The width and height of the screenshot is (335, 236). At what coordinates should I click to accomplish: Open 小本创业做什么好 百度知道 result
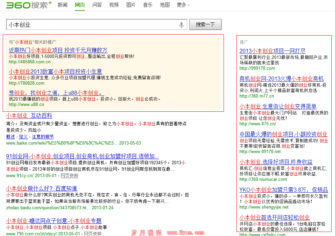[41, 188]
